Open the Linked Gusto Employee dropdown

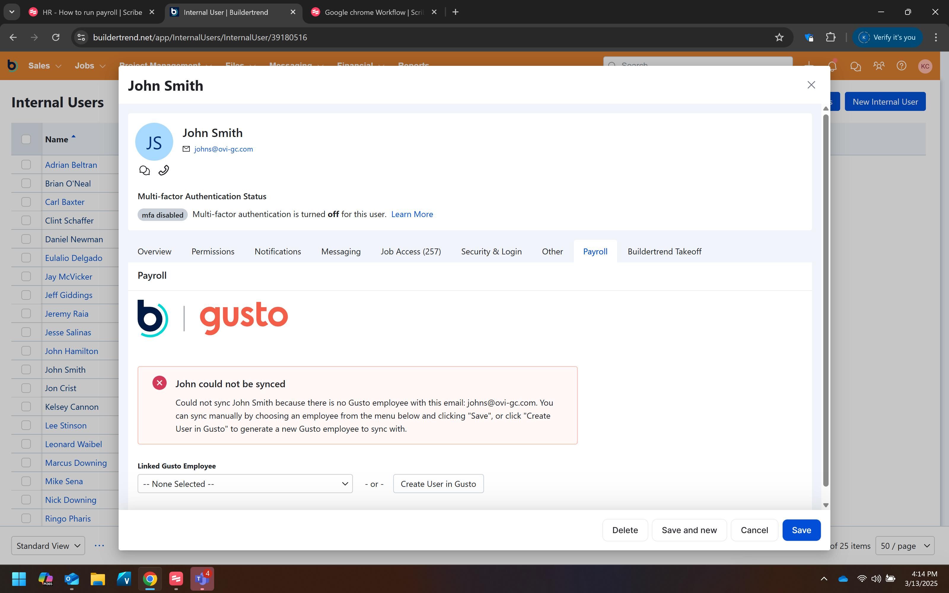pyautogui.click(x=245, y=484)
